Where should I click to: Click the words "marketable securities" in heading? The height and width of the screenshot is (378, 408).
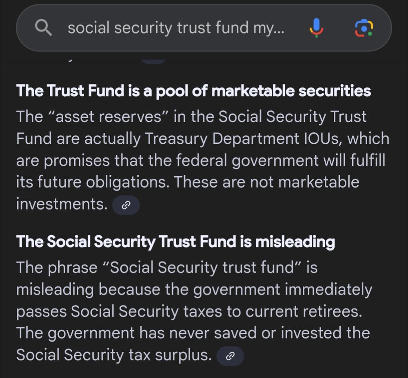click(x=291, y=91)
